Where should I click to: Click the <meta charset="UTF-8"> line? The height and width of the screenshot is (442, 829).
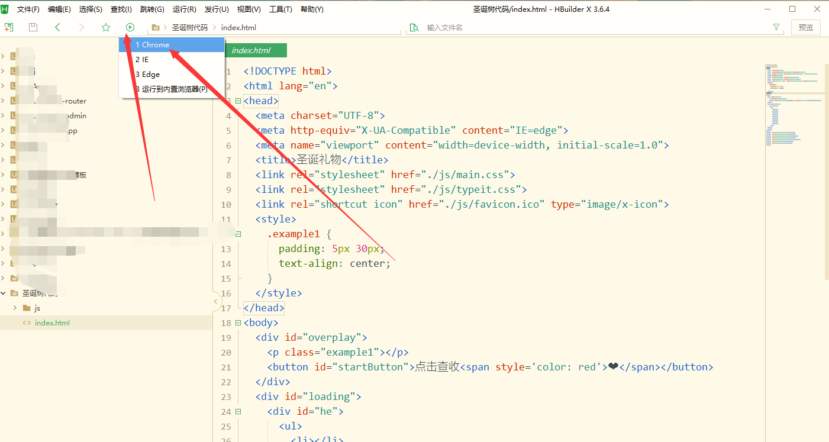click(320, 115)
